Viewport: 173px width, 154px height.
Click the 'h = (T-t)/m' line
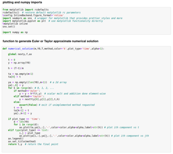16,68
